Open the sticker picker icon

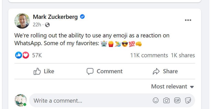(188, 100)
